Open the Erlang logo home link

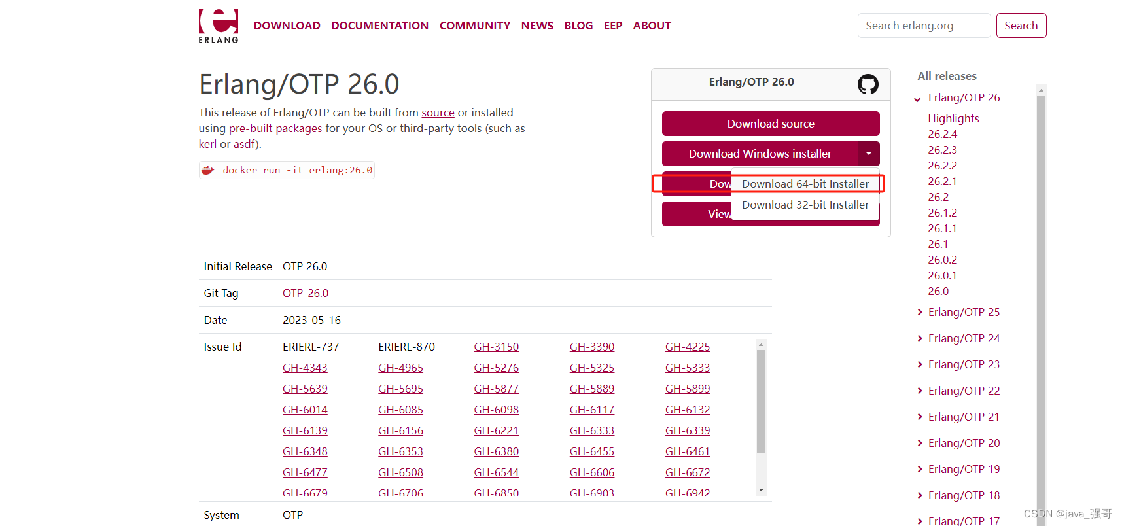tap(219, 26)
